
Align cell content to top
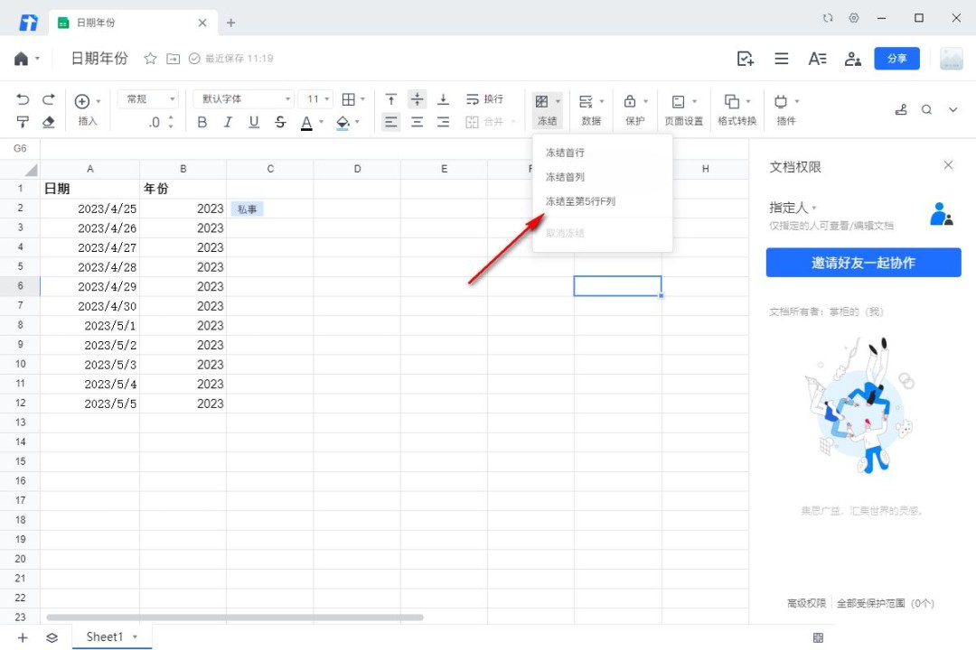coord(390,99)
